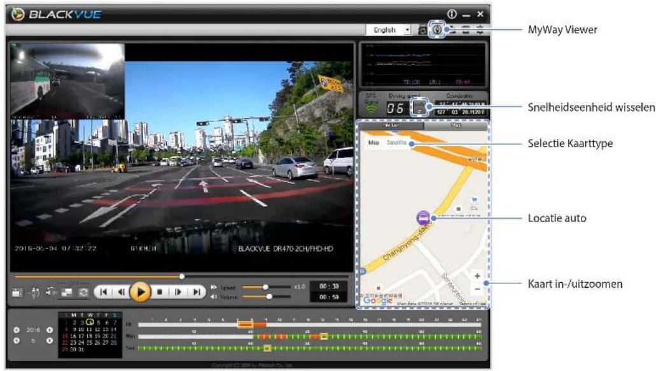This screenshot has width=656, height=371.
Task: Click the print icon in top toolbar
Action: pos(466,30)
